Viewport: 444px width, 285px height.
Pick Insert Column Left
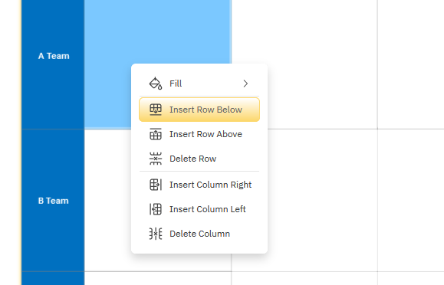pos(199,209)
